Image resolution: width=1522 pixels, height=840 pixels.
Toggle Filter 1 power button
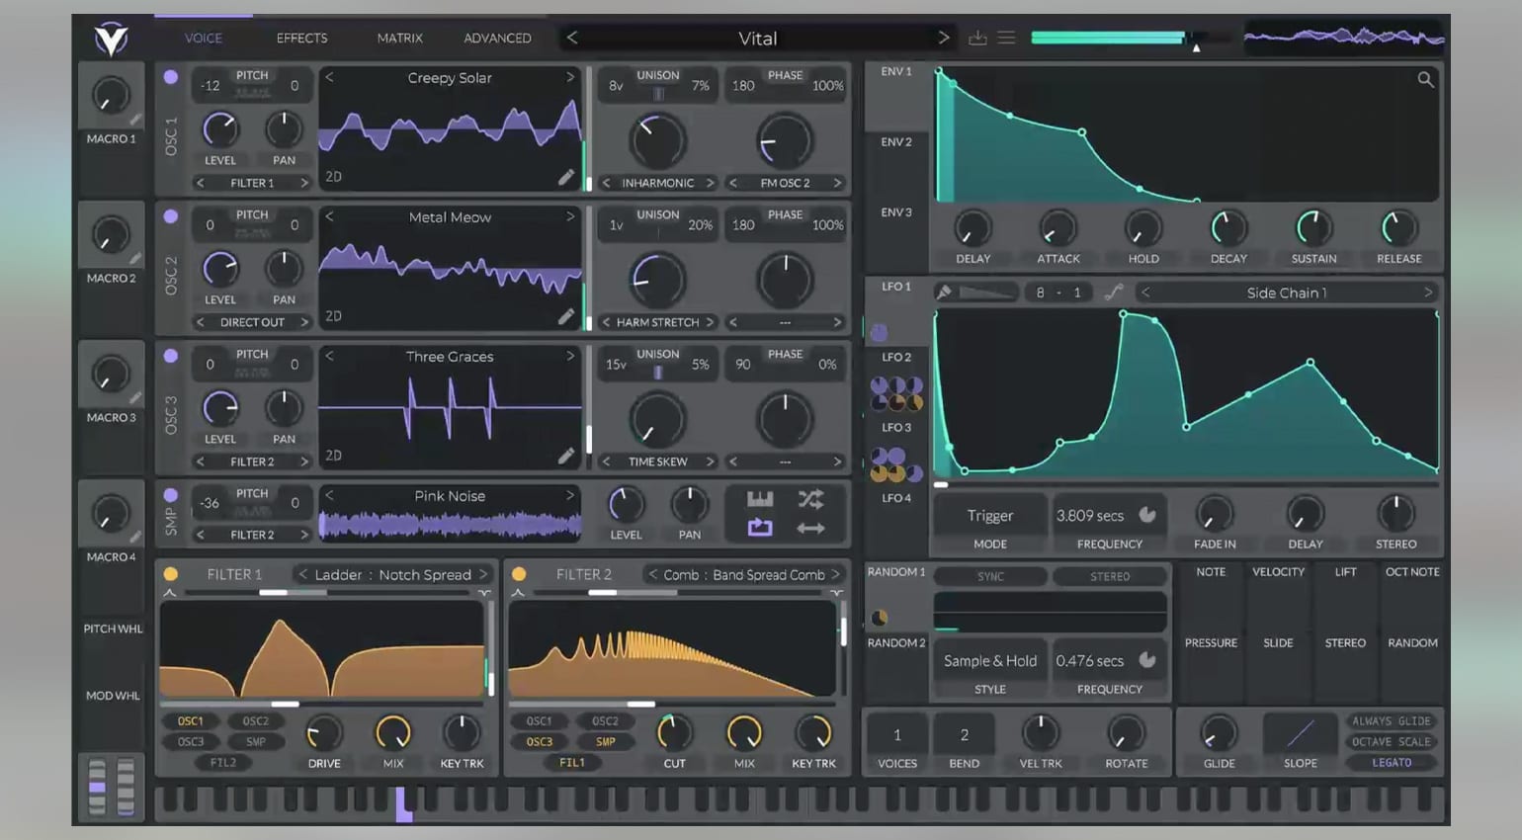pyautogui.click(x=171, y=573)
